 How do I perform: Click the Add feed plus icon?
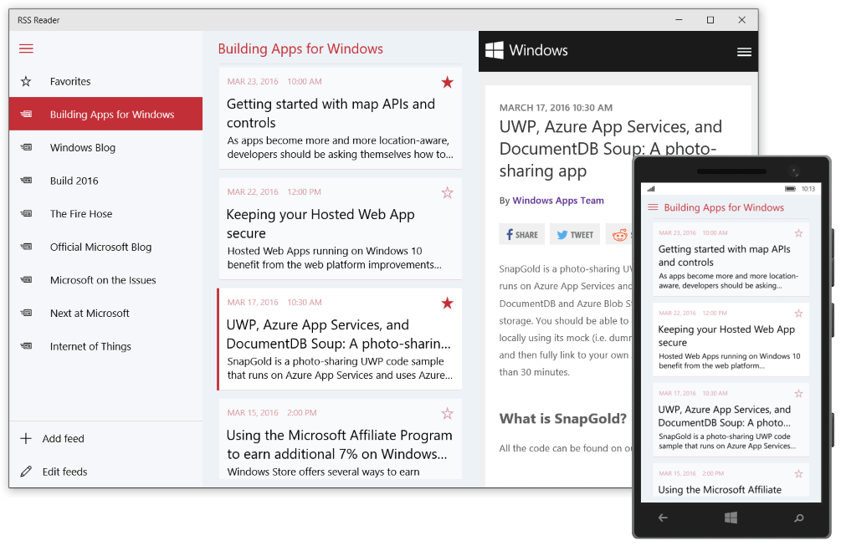tap(25, 438)
